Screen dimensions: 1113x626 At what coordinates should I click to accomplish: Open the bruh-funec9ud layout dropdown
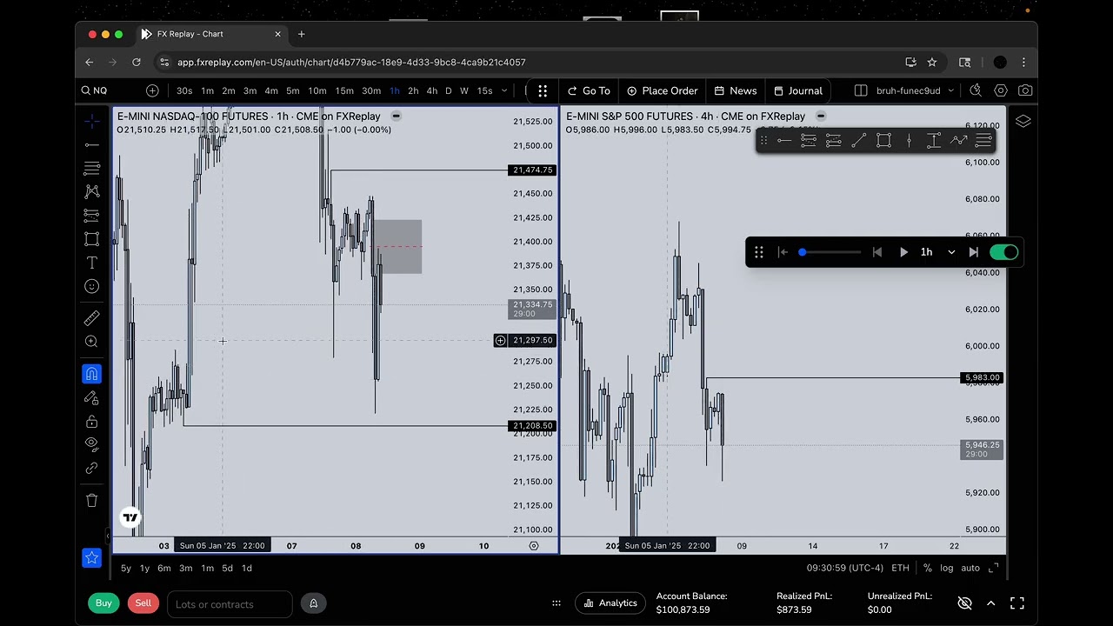[x=915, y=90]
